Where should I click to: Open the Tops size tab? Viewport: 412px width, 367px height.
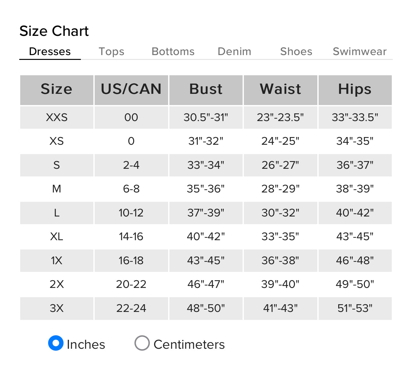111,52
